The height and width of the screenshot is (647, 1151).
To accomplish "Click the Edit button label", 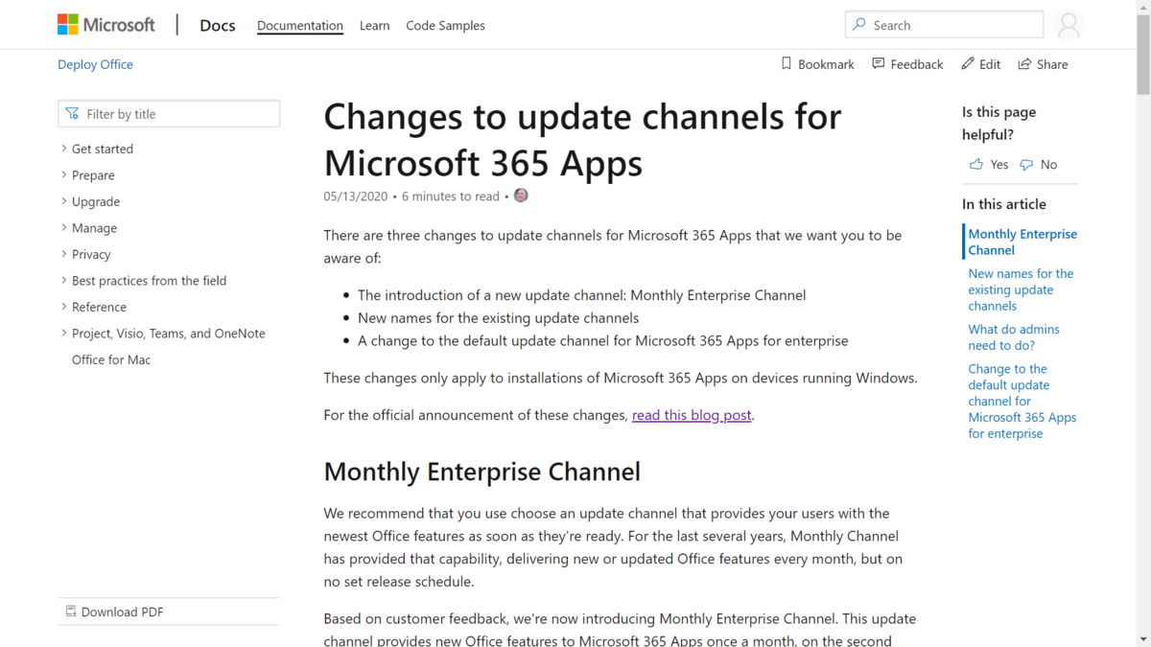I will (x=990, y=64).
